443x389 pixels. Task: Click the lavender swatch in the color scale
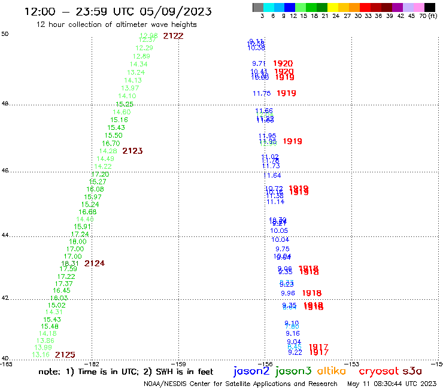(x=408, y=7)
